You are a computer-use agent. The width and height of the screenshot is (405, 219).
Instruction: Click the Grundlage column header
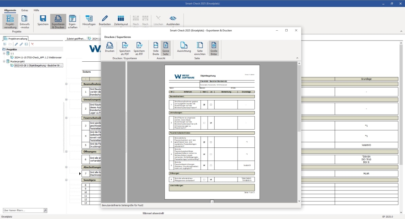[366, 79]
